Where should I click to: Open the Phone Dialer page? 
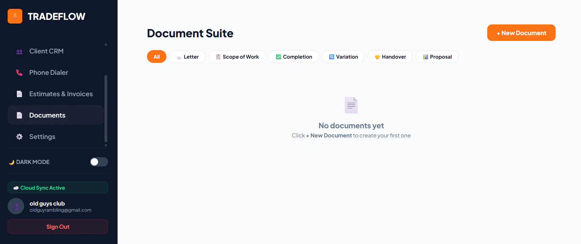point(56,72)
